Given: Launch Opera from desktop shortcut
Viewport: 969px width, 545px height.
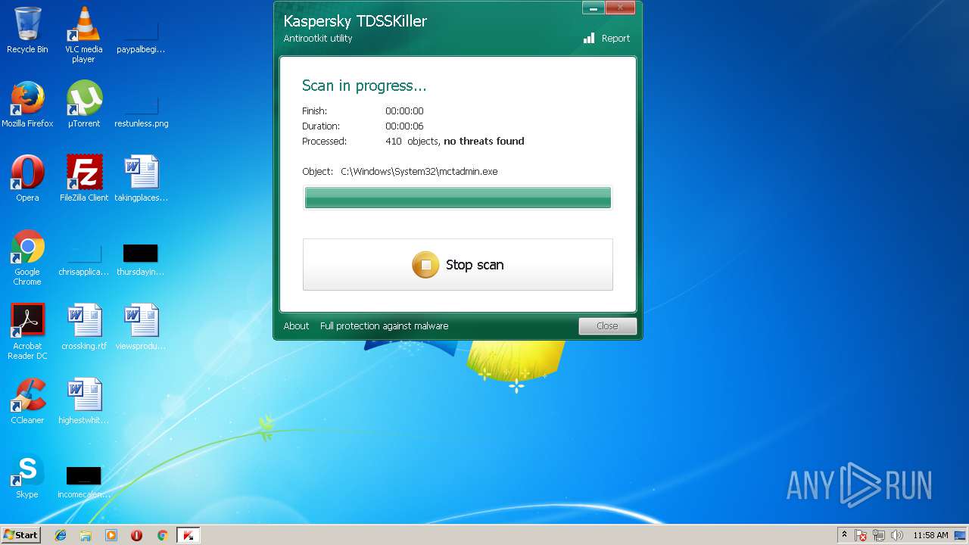Looking at the screenshot, I should click(x=27, y=179).
